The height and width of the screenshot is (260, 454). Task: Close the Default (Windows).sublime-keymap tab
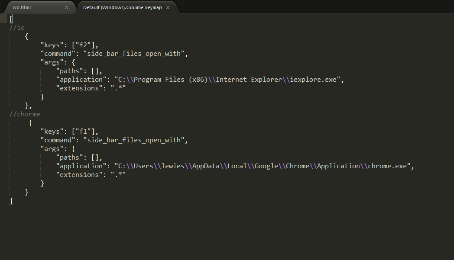tap(168, 7)
